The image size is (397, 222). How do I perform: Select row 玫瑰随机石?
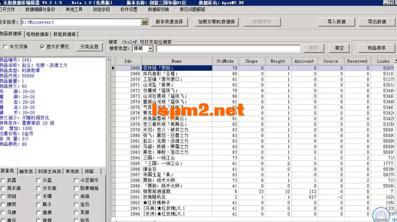tap(253, 197)
